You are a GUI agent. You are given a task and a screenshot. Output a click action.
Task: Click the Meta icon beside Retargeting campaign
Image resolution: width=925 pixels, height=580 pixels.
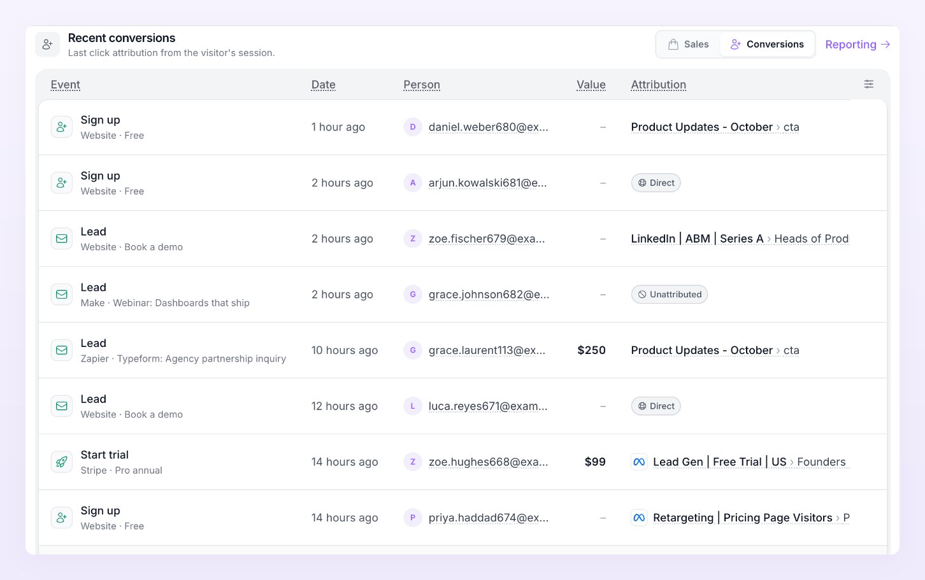click(x=640, y=518)
